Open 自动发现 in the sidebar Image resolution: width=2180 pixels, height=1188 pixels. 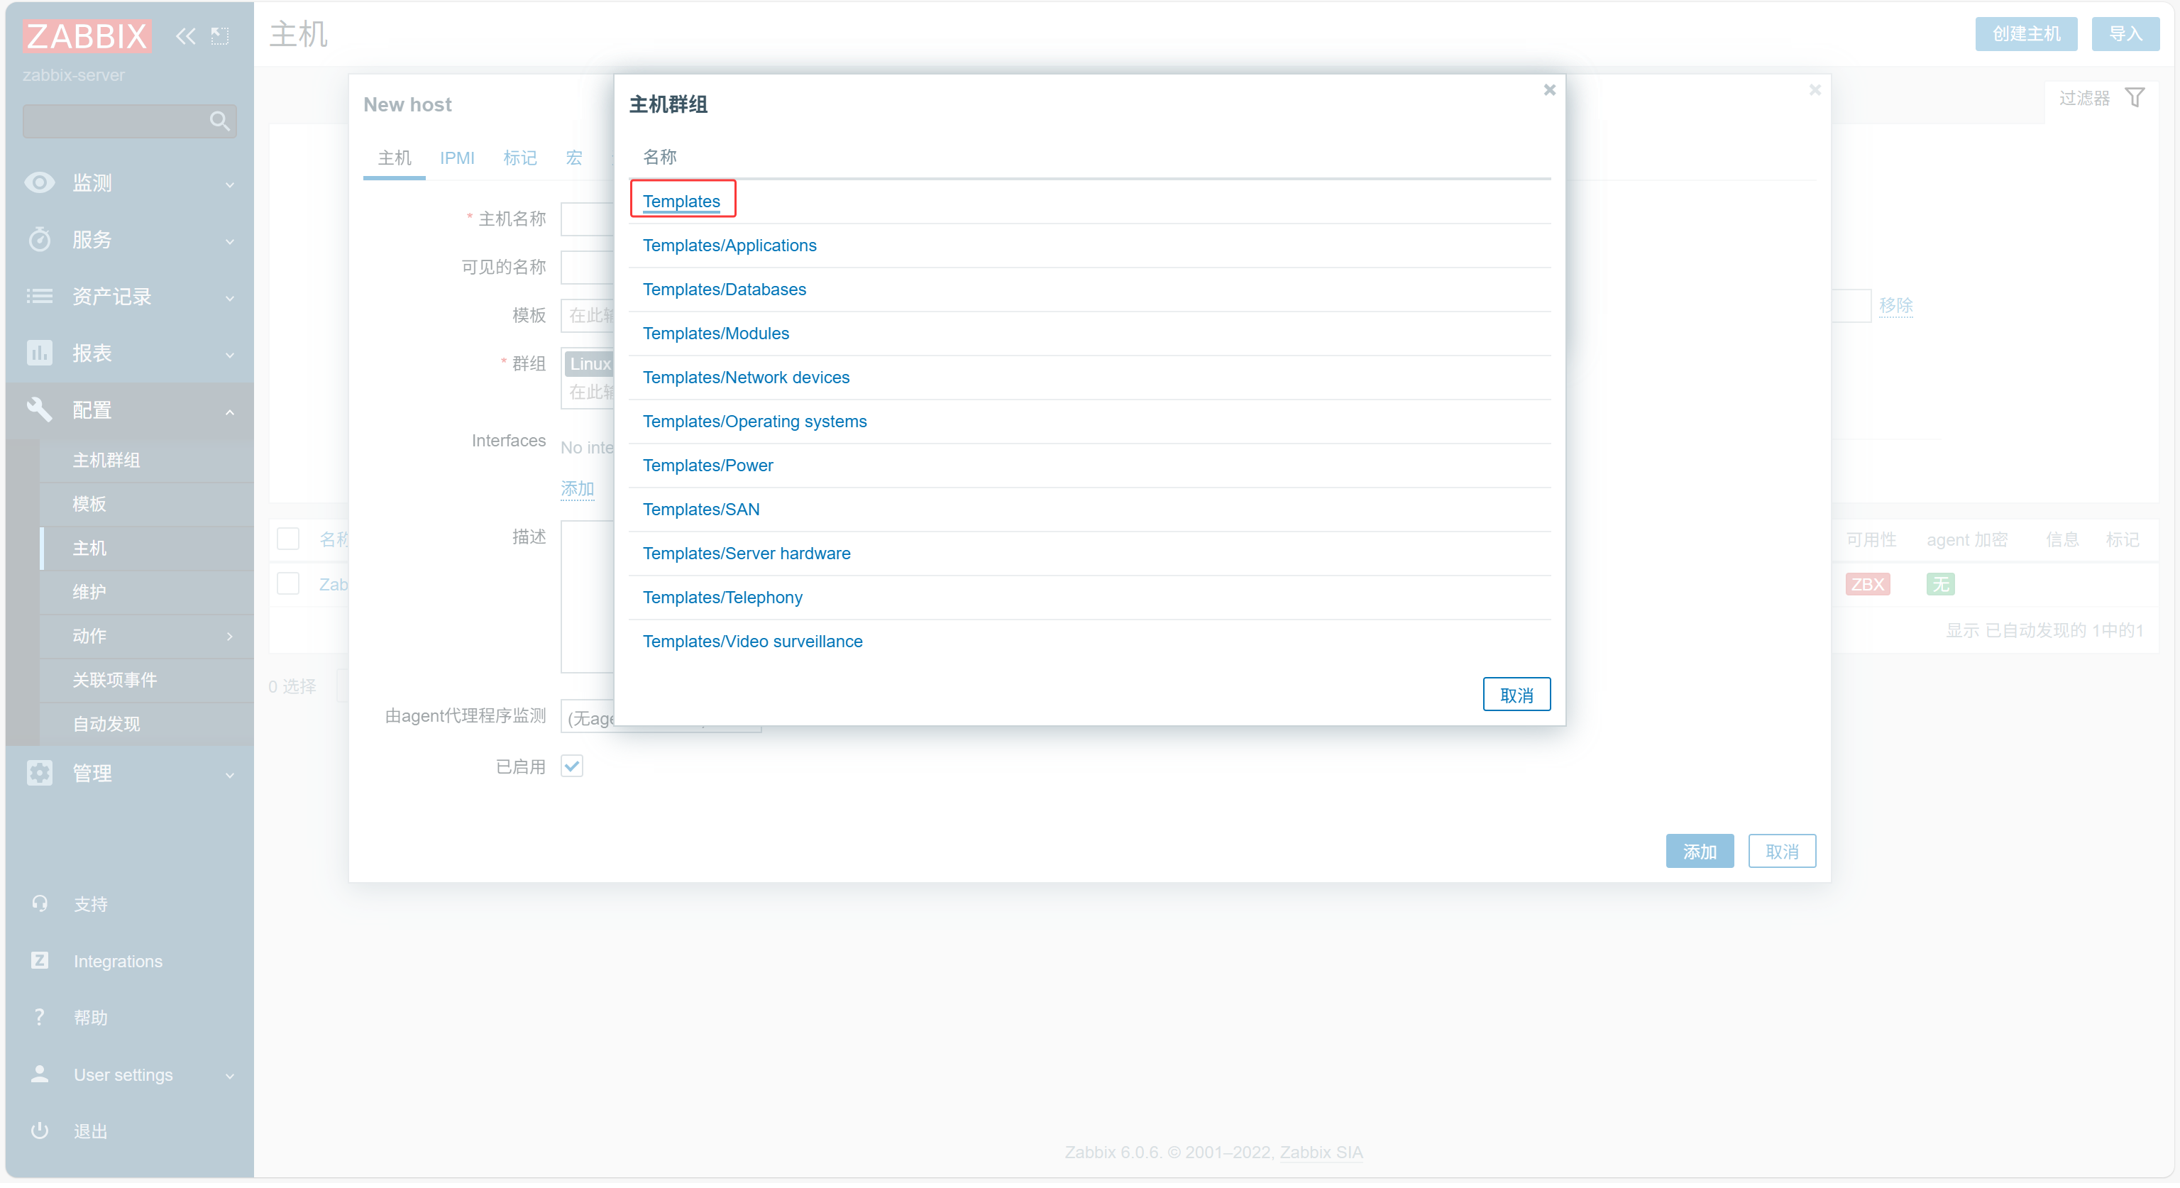point(106,725)
